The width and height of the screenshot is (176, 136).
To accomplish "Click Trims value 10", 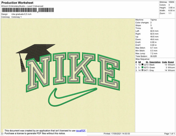I will point(152,28).
